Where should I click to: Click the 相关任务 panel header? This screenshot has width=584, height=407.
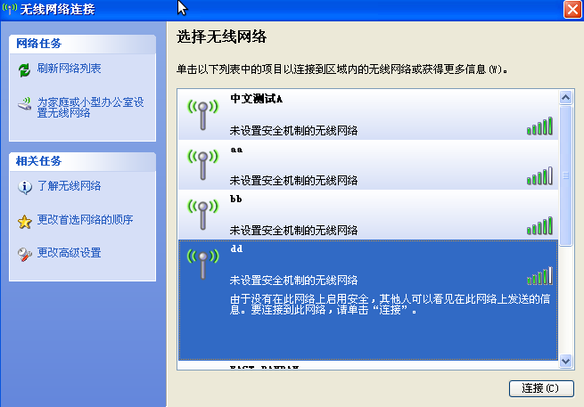[82, 161]
